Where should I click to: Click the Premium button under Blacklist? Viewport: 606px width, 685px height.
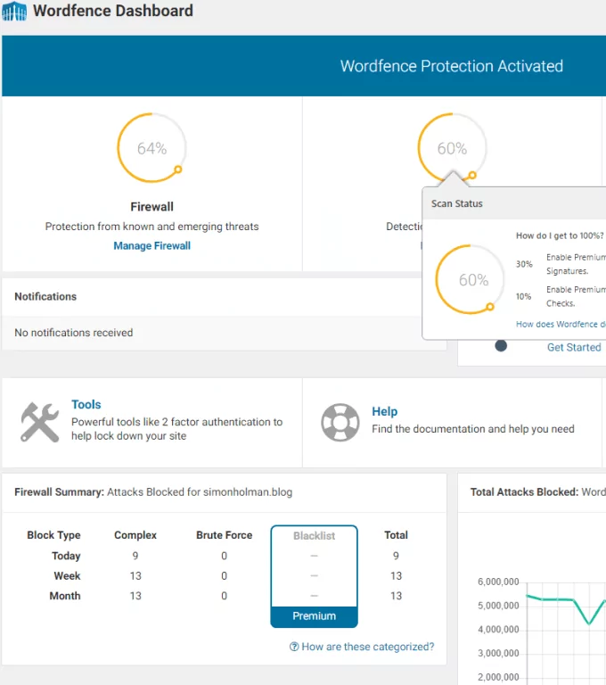(x=314, y=616)
